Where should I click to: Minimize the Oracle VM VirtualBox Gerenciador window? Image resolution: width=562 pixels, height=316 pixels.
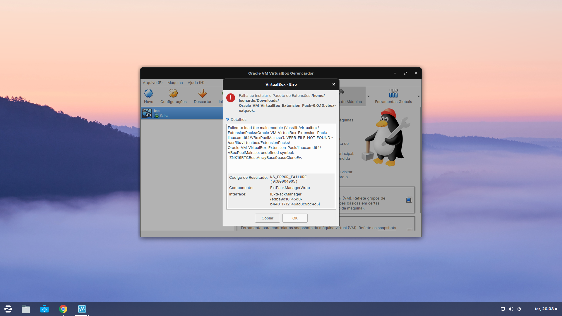tap(395, 73)
